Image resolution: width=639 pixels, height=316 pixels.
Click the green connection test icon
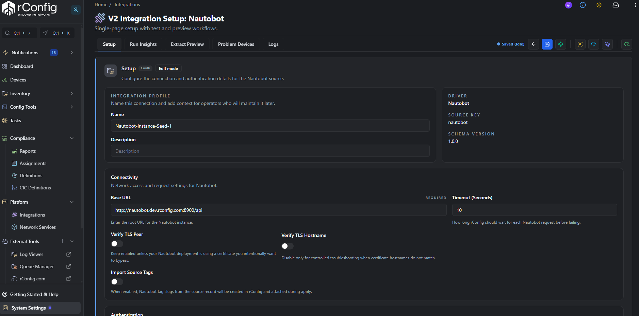pos(561,44)
